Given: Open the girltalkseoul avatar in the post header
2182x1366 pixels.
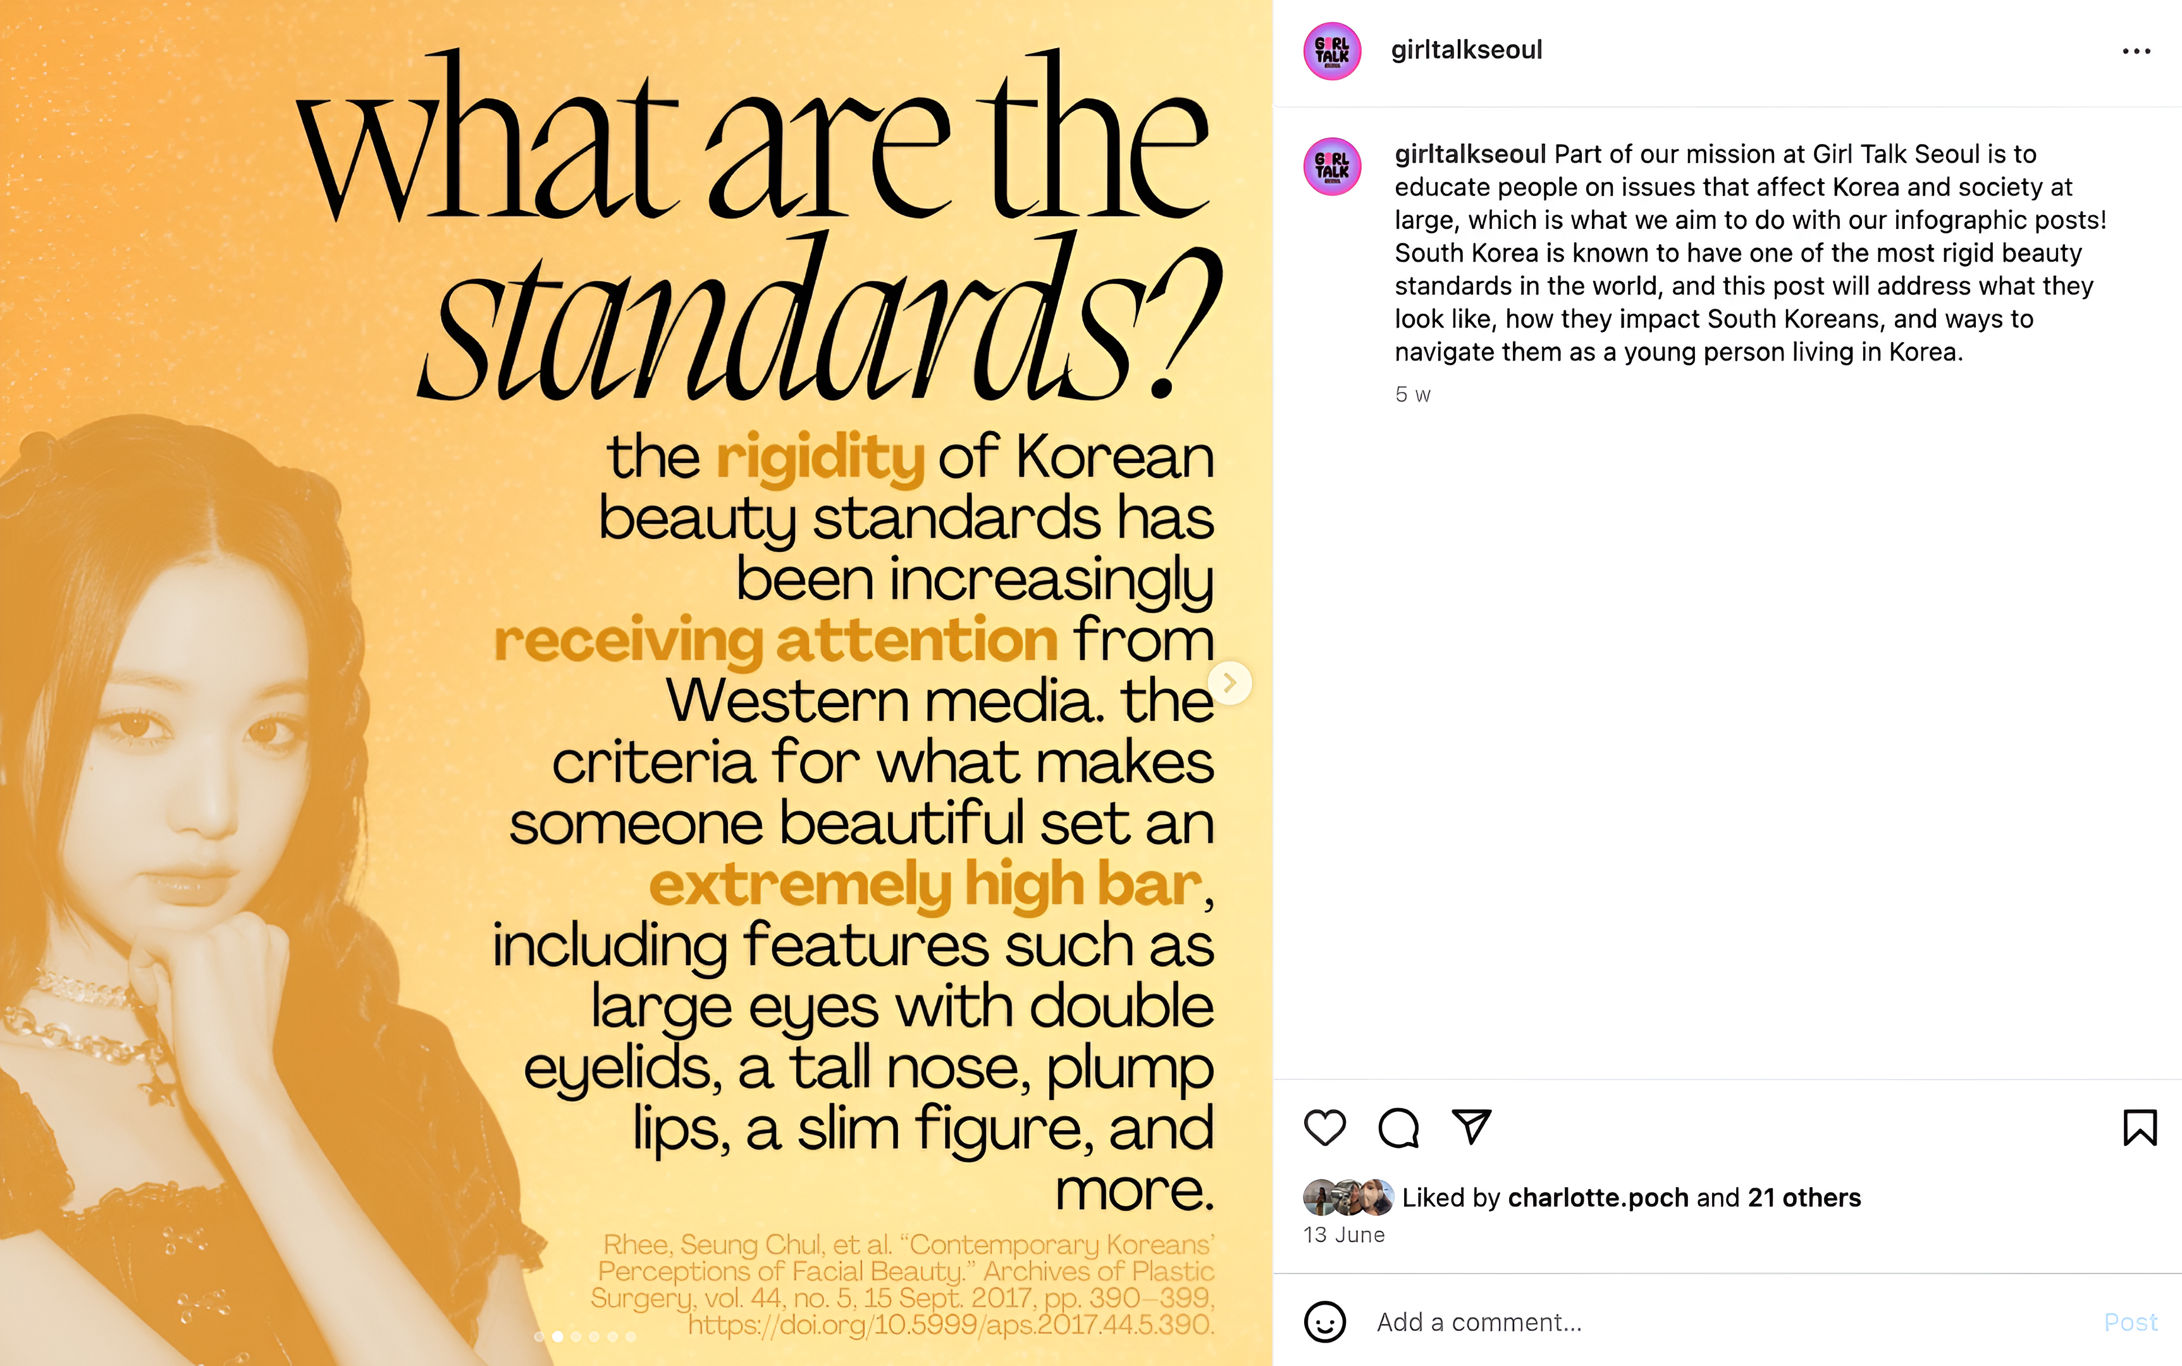Looking at the screenshot, I should [x=1332, y=51].
